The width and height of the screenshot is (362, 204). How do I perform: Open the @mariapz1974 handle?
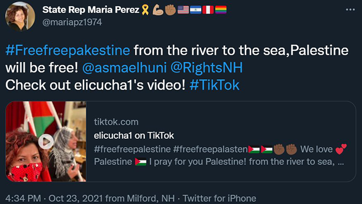tap(72, 22)
